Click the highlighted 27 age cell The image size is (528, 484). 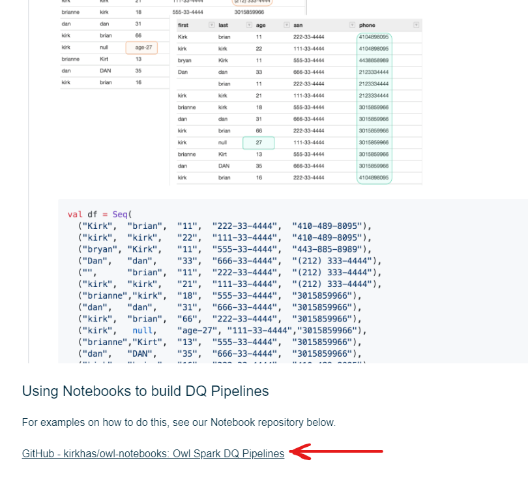(x=259, y=143)
